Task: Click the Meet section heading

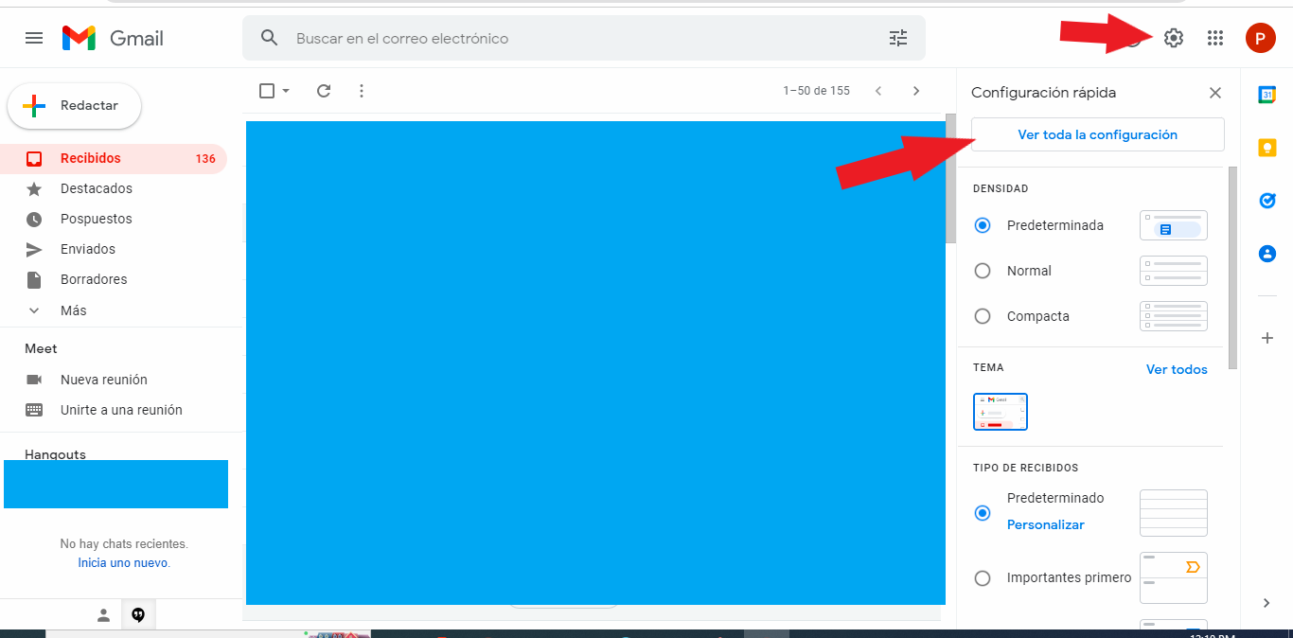Action: pos(41,348)
